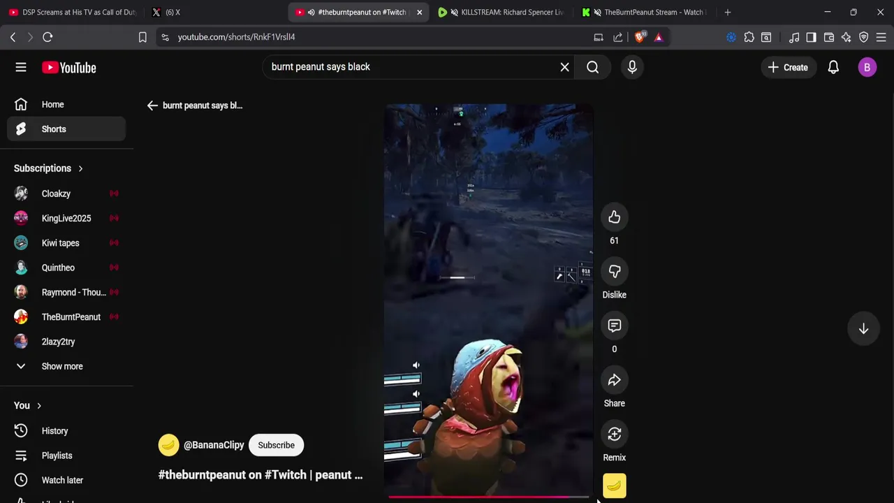Open the Brave VPN shield icon
This screenshot has width=894, height=503.
(864, 37)
